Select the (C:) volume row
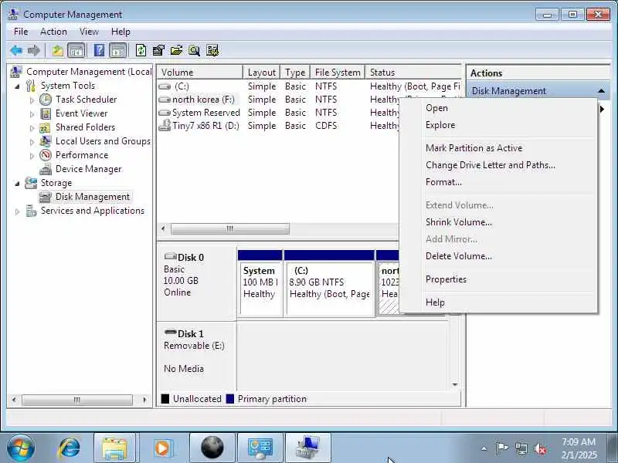The width and height of the screenshot is (618, 463). click(x=309, y=86)
